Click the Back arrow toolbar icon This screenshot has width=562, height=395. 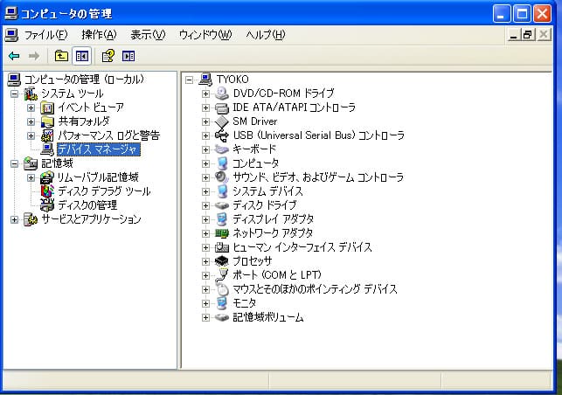14,56
